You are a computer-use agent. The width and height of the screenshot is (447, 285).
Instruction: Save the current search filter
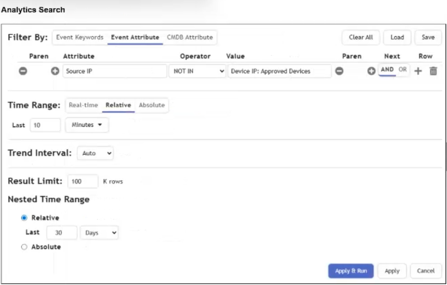click(x=428, y=37)
